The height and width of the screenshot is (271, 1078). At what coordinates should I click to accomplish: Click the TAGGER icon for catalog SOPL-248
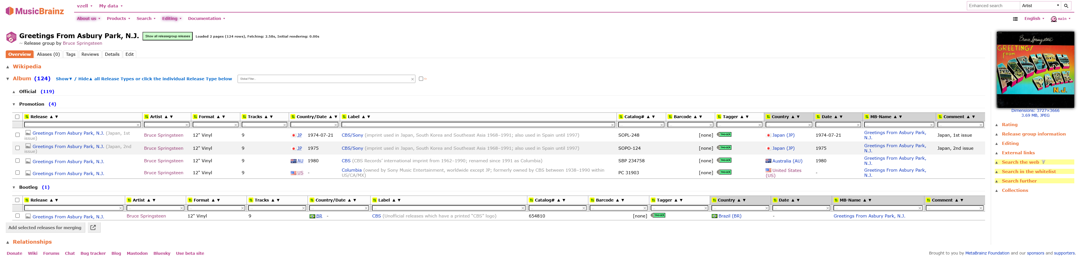coord(724,135)
